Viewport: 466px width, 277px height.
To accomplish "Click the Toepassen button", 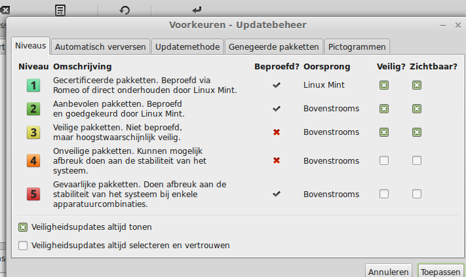I will pos(440,271).
